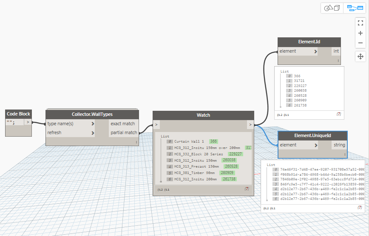
Task: Select HCG_312_Insitu 150mm over 200mm row
Action: 209,148
